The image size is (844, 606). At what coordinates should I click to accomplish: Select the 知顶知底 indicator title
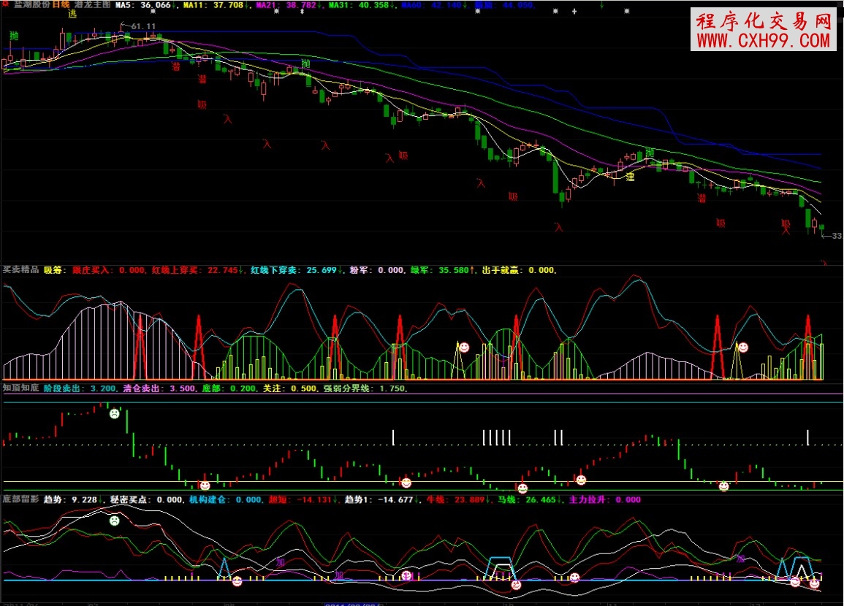click(20, 388)
